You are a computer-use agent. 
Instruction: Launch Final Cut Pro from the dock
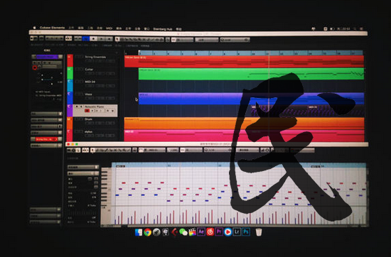192,232
